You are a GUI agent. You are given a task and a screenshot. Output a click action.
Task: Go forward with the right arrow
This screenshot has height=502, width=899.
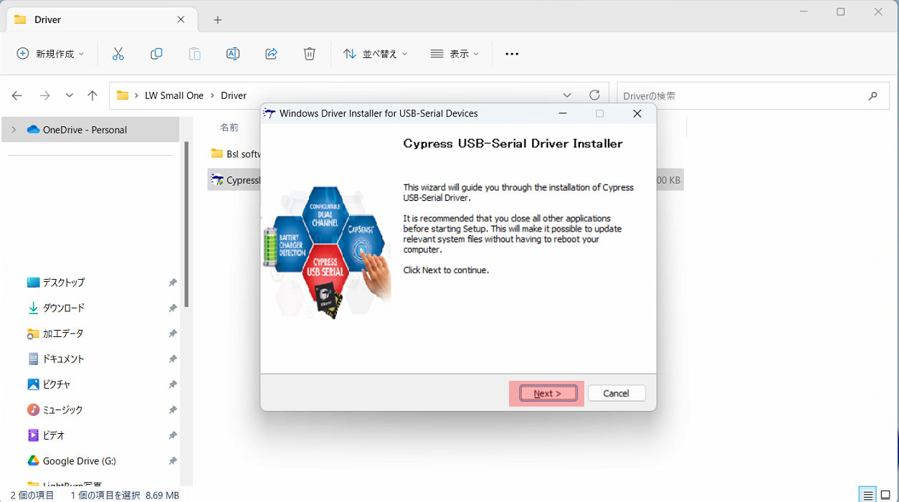click(x=44, y=95)
